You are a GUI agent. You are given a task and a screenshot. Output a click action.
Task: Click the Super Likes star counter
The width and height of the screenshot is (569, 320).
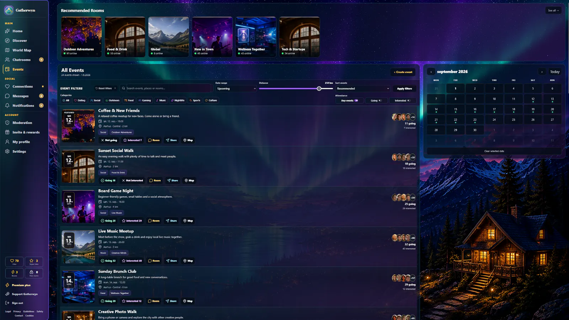point(34,262)
